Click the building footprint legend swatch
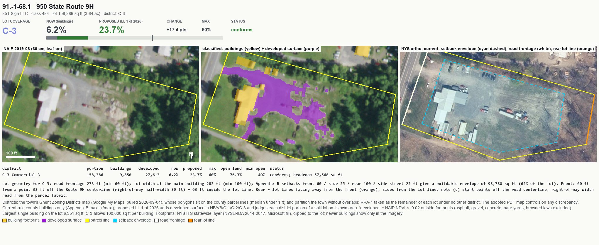Image resolution: width=599 pixels, height=245 pixels. click(4, 220)
